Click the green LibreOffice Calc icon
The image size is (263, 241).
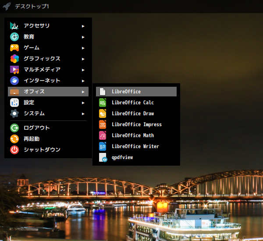[x=103, y=103]
